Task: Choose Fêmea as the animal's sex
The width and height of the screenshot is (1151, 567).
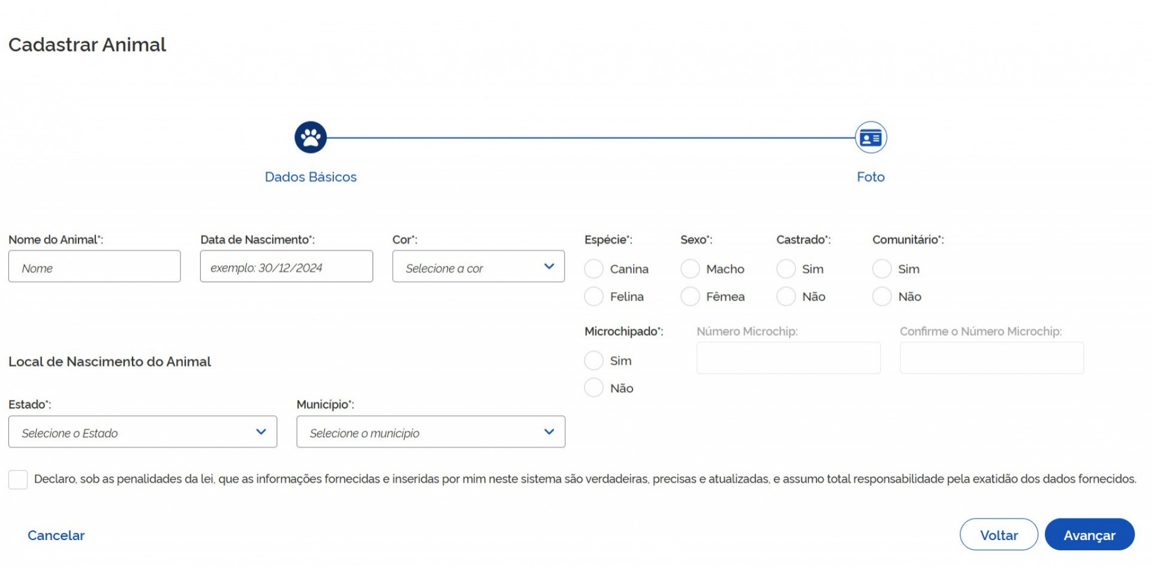Action: point(690,296)
